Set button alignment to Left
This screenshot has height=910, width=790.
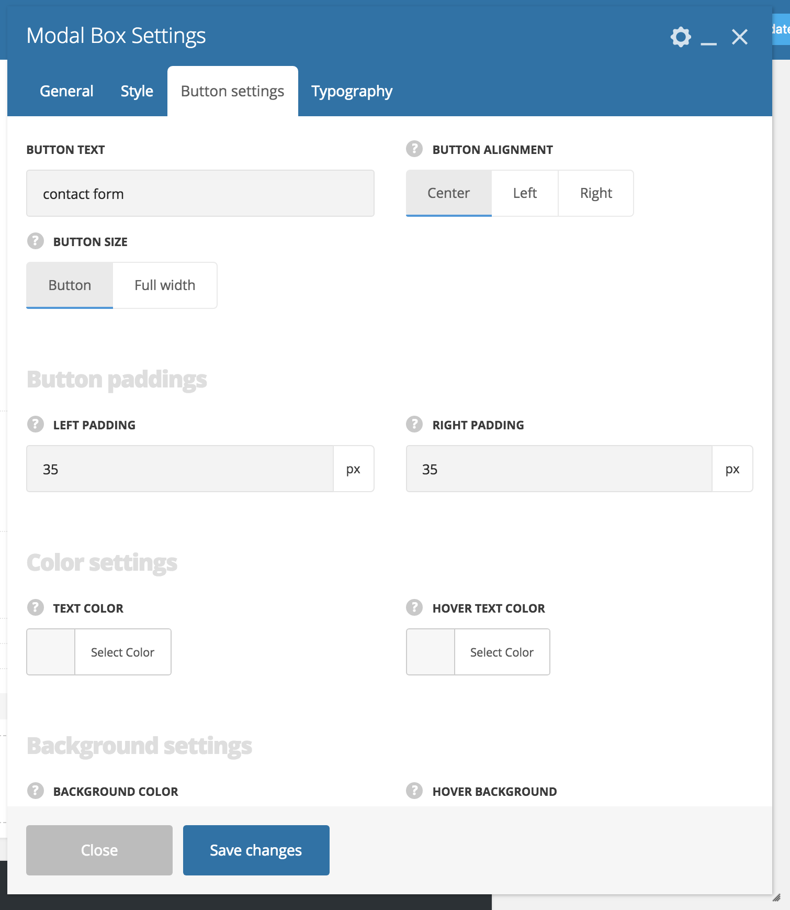pyautogui.click(x=525, y=193)
